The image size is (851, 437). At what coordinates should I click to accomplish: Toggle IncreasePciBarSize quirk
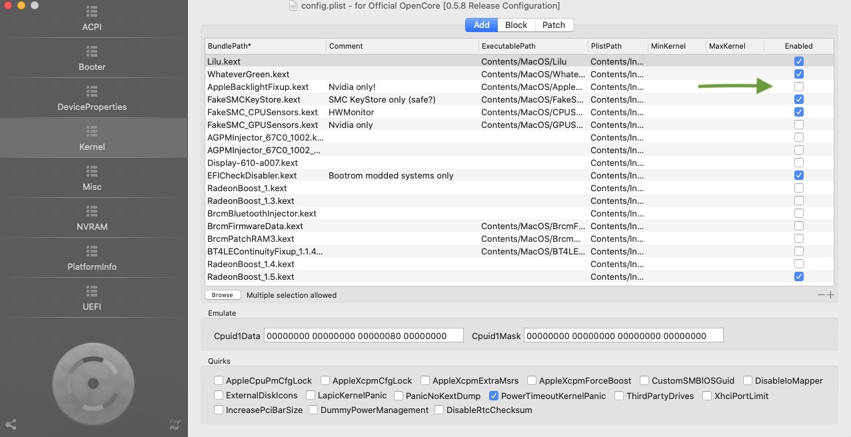pyautogui.click(x=219, y=410)
